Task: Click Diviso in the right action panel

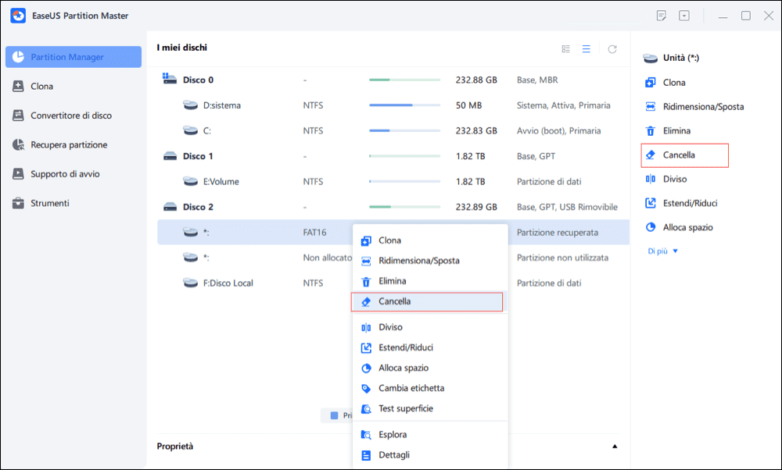Action: pyautogui.click(x=665, y=180)
